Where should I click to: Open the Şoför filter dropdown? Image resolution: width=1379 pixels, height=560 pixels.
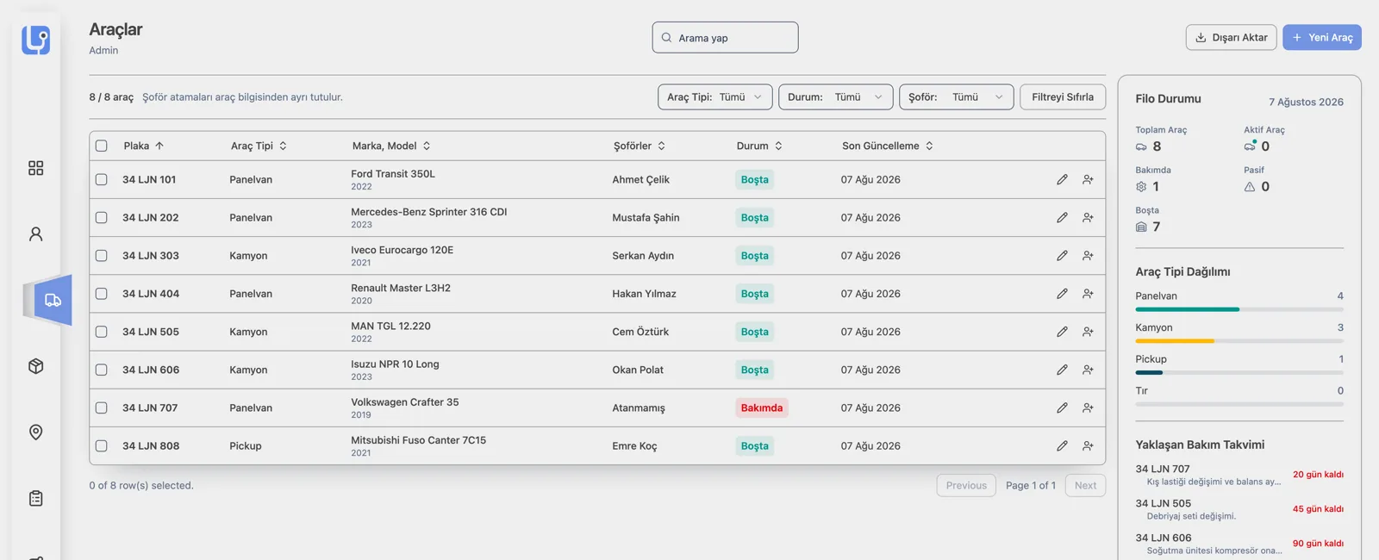pyautogui.click(x=956, y=96)
